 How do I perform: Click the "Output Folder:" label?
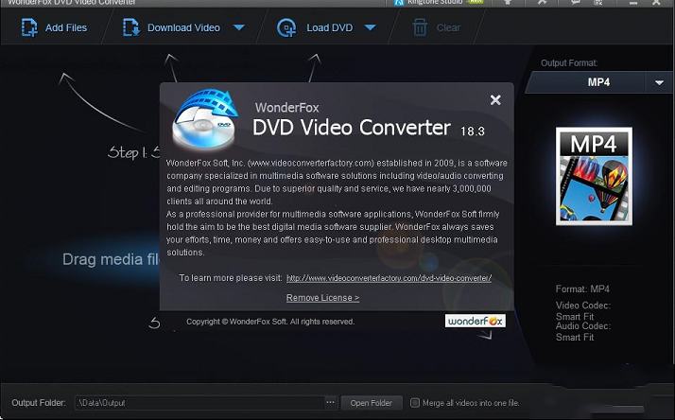coord(39,403)
